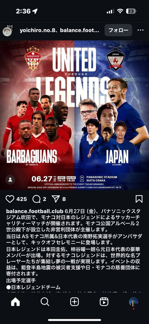Screen dimensions: 149x324
Task: Tap the battery indicator showing 23
Action: pos(131,11)
